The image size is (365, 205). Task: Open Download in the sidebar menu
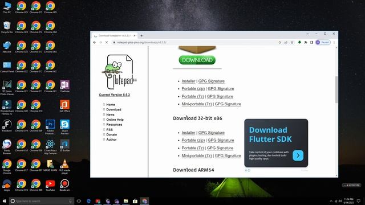(x=113, y=109)
